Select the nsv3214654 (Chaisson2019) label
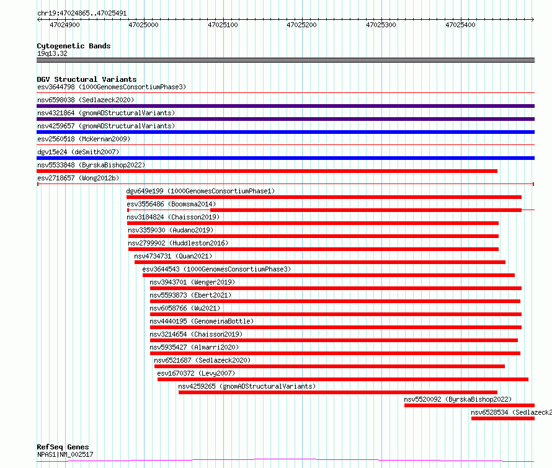This screenshot has height=468, width=552. [196, 334]
